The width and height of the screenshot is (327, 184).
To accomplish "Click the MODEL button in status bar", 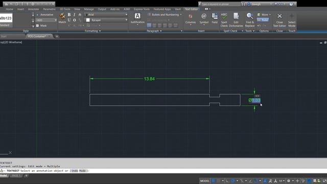I will tap(204, 180).
